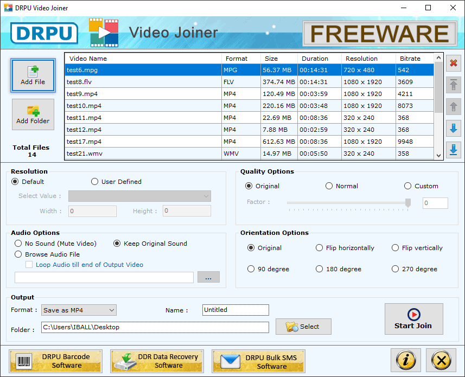Browse audio file with ellipsis button
The height and width of the screenshot is (377, 465).
point(208,277)
